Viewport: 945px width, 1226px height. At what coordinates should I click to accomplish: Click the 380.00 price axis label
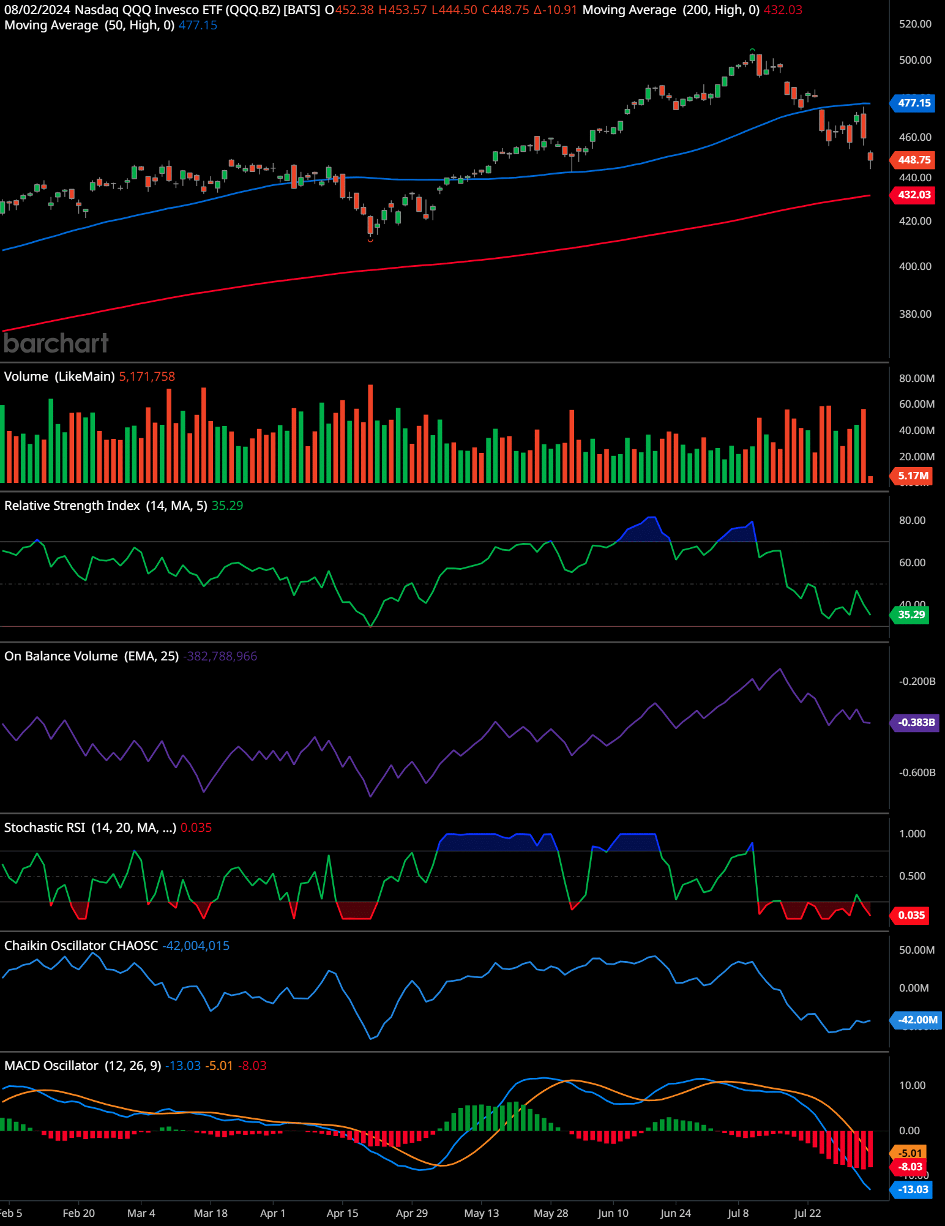[915, 314]
